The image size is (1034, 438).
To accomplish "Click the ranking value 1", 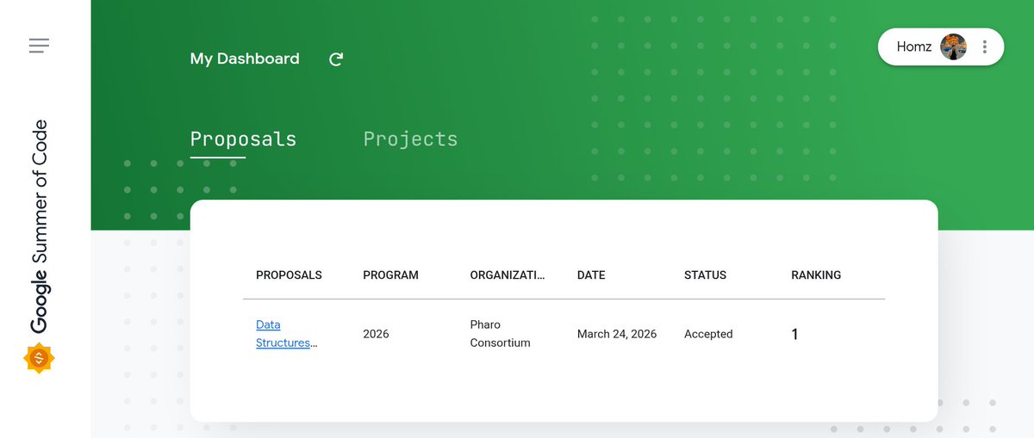I will coord(794,334).
